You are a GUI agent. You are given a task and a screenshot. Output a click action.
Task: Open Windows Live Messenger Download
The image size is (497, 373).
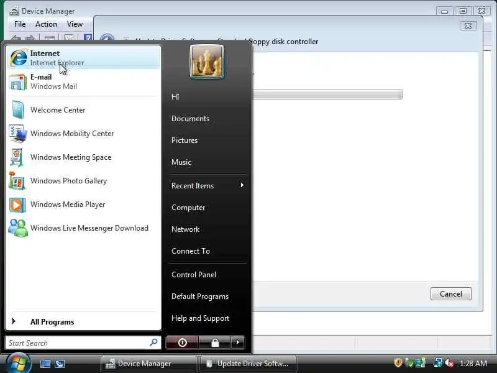83,228
